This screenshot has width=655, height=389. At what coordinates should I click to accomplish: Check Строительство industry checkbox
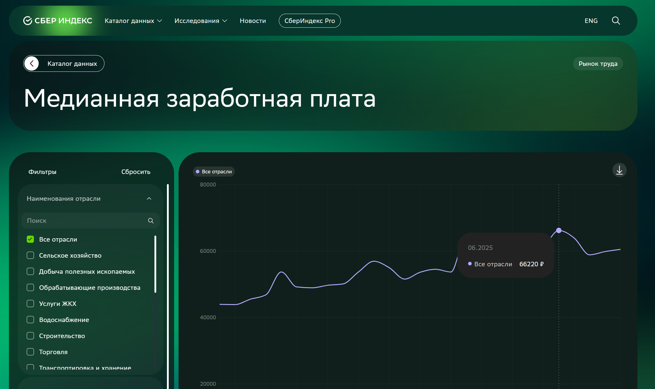30,336
